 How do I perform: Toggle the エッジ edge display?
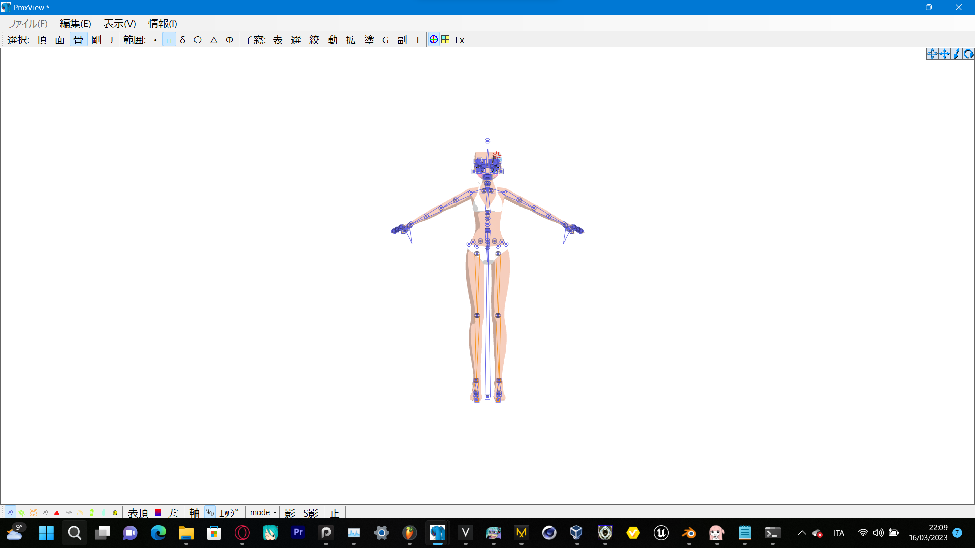click(229, 512)
